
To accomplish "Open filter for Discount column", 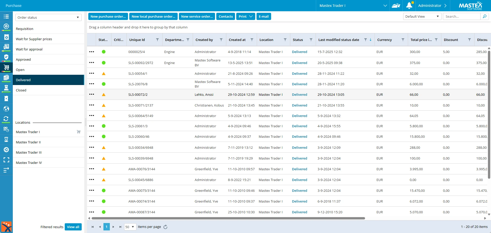I will point(469,40).
